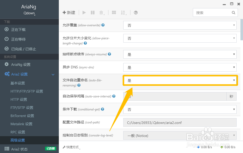The height and width of the screenshot is (153, 243).
Task: Open the console-log-level dropdown
Action: pyautogui.click(x=180, y=135)
